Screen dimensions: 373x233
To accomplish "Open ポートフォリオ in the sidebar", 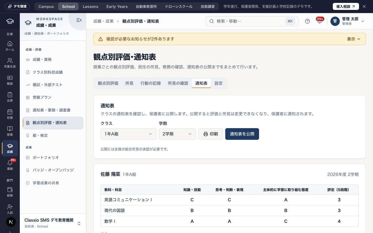I will click(x=53, y=158).
